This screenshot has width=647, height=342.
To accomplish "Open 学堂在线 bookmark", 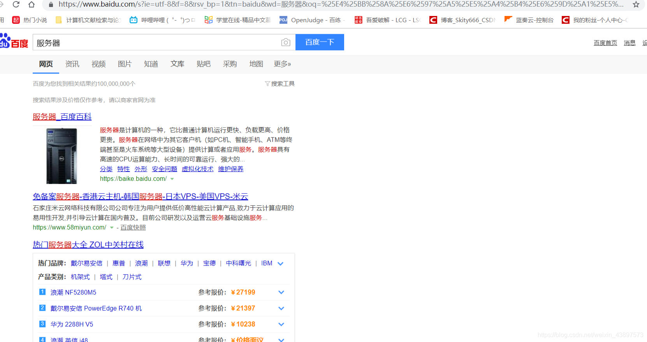I will [x=237, y=20].
